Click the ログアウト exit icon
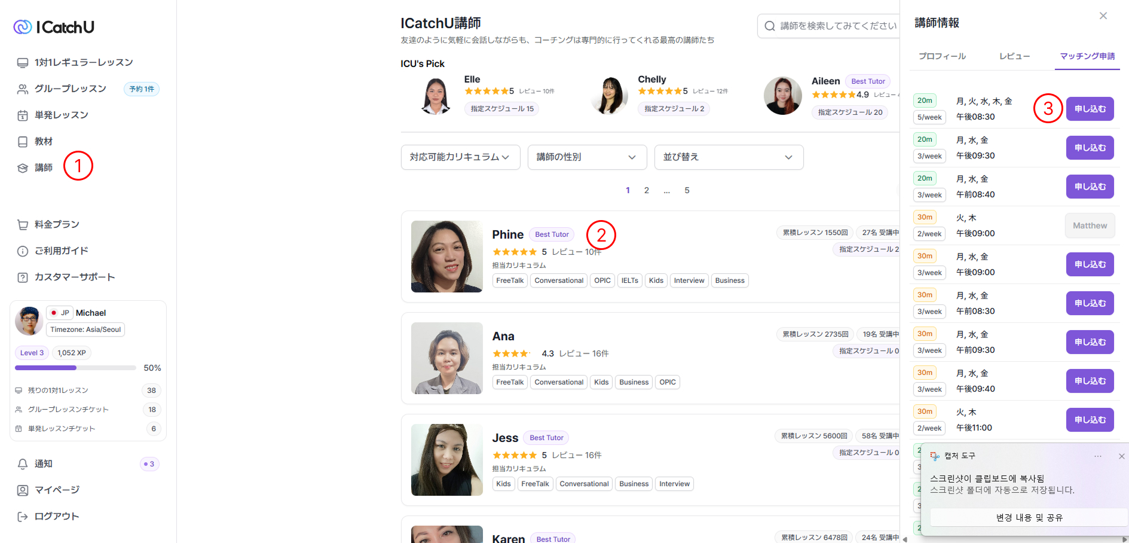 [x=23, y=517]
